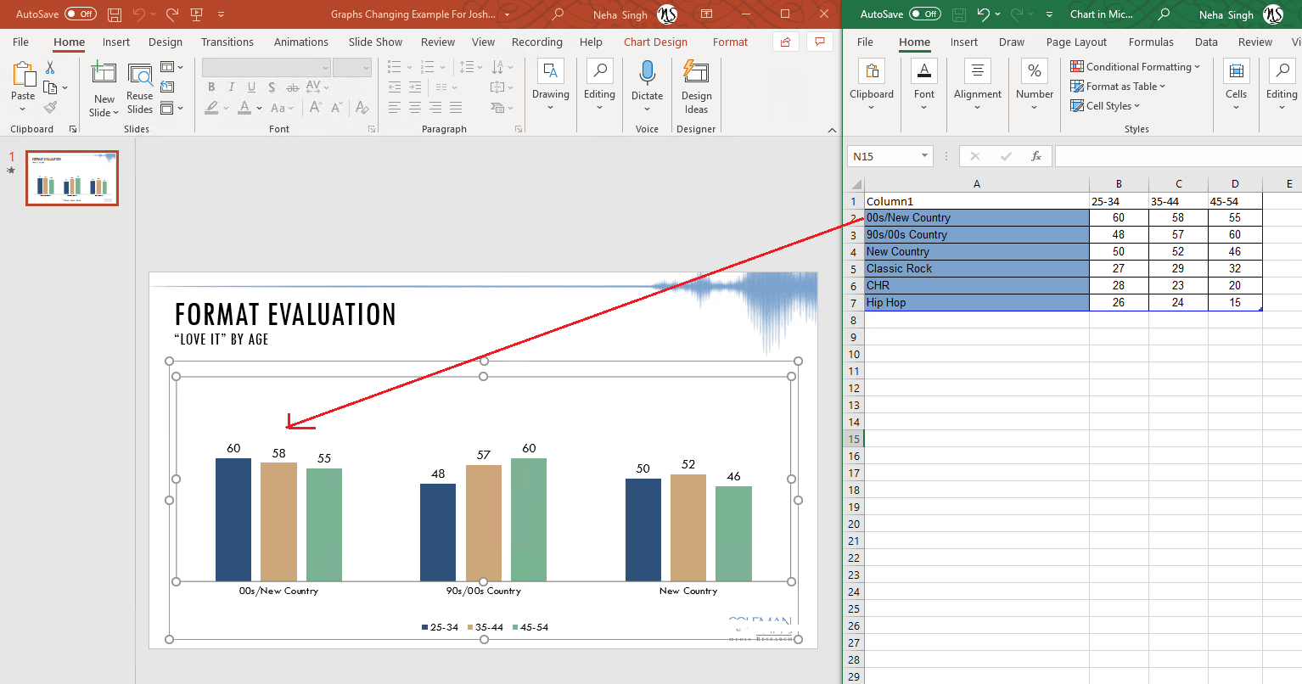1302x684 pixels.
Task: Open Format as Table dropdown in Excel
Action: (1118, 87)
